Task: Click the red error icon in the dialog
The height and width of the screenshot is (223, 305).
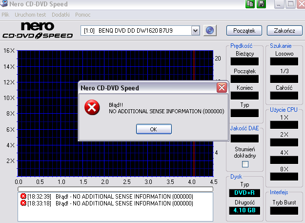Action: 92,107
